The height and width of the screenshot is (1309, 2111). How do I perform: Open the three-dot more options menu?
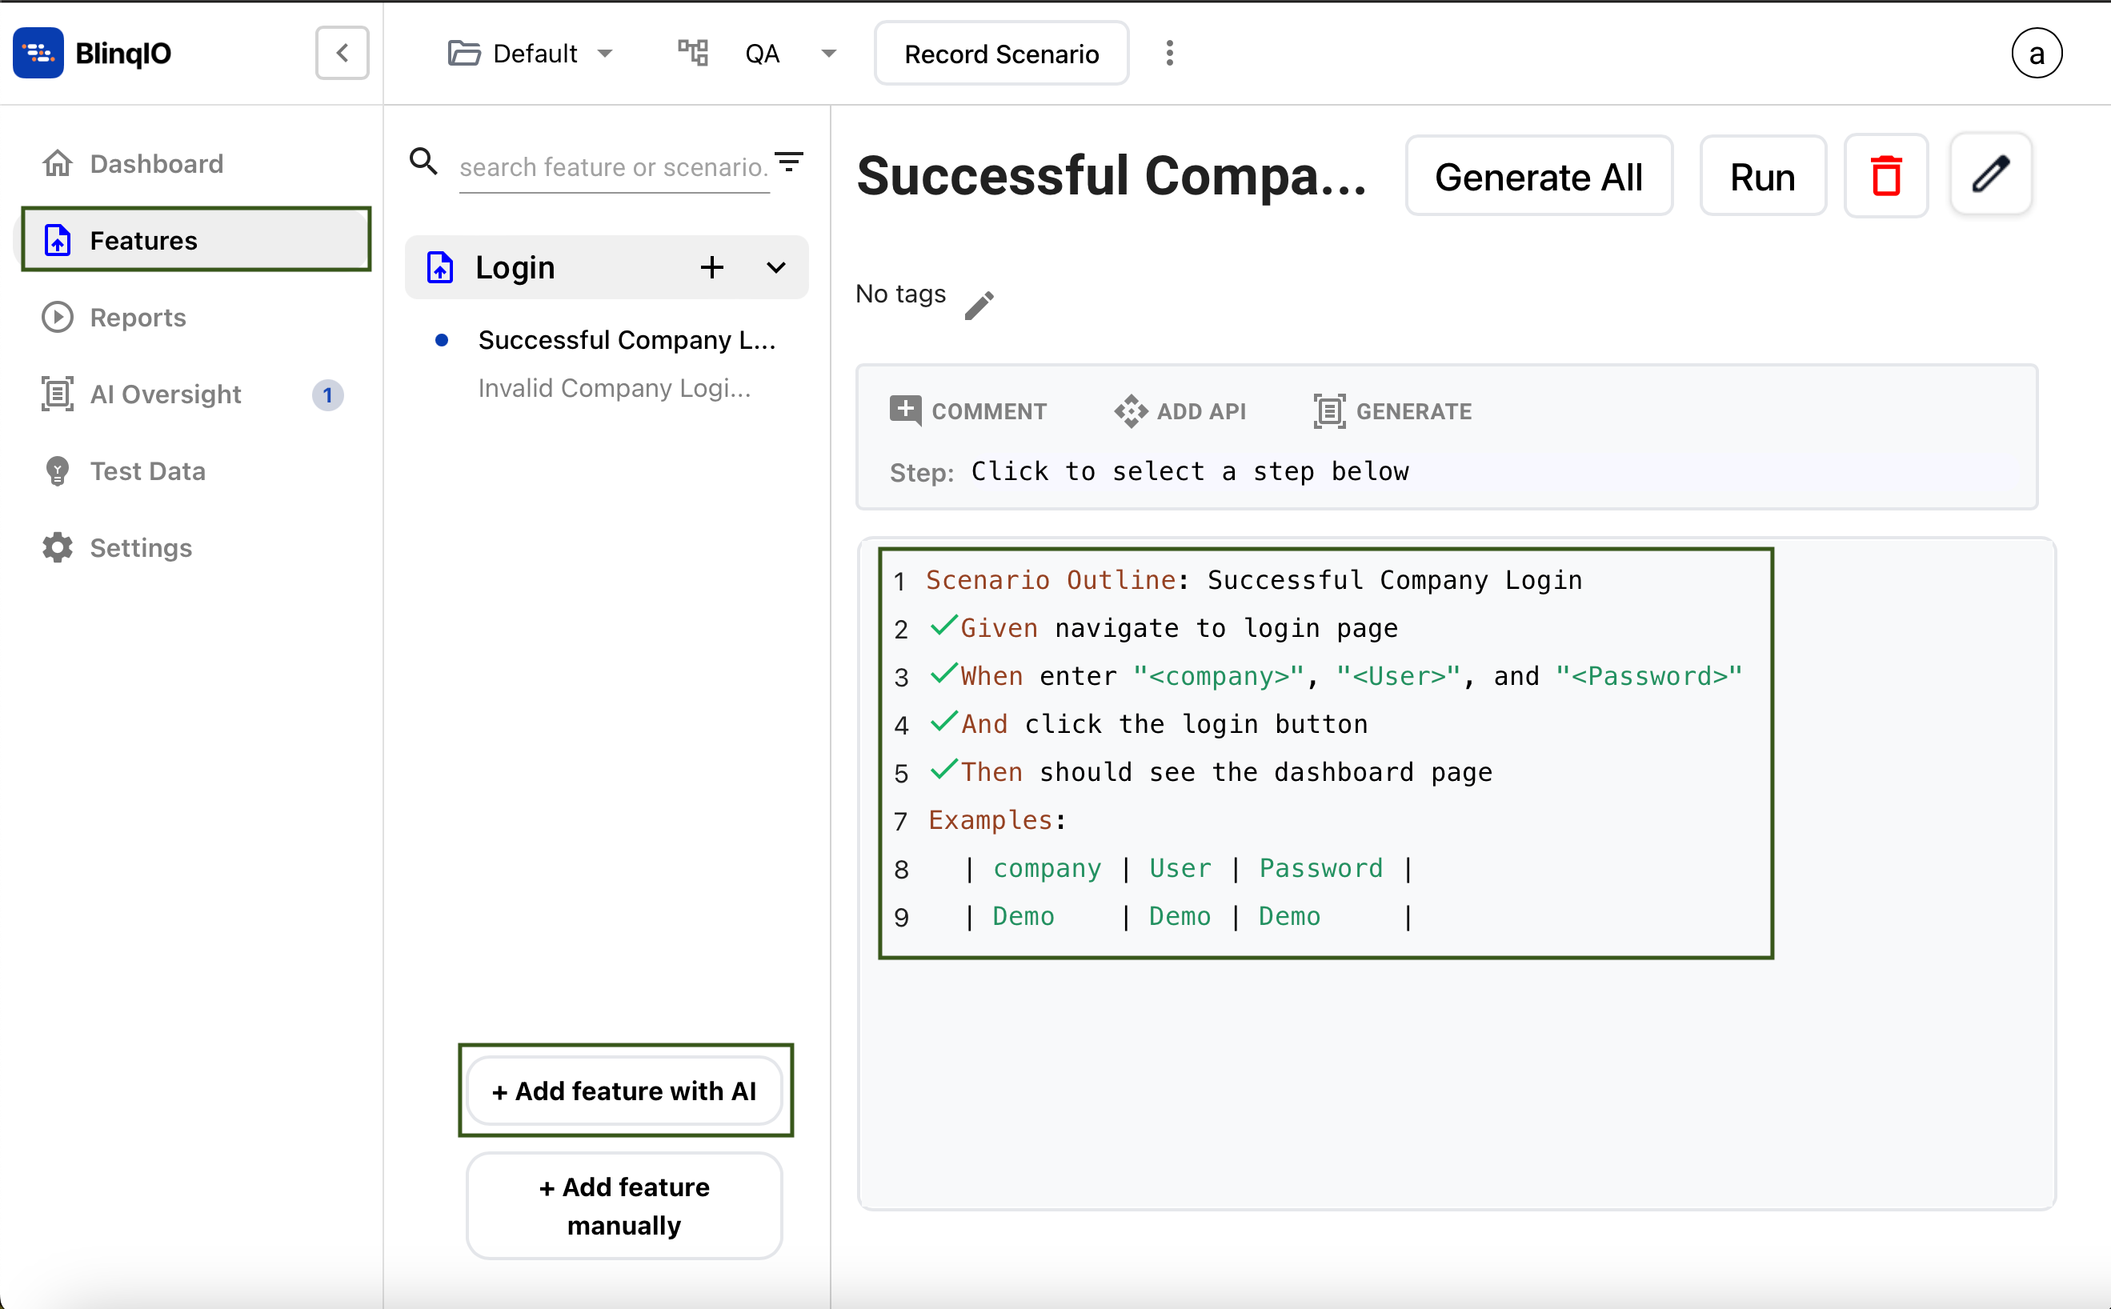(x=1169, y=53)
